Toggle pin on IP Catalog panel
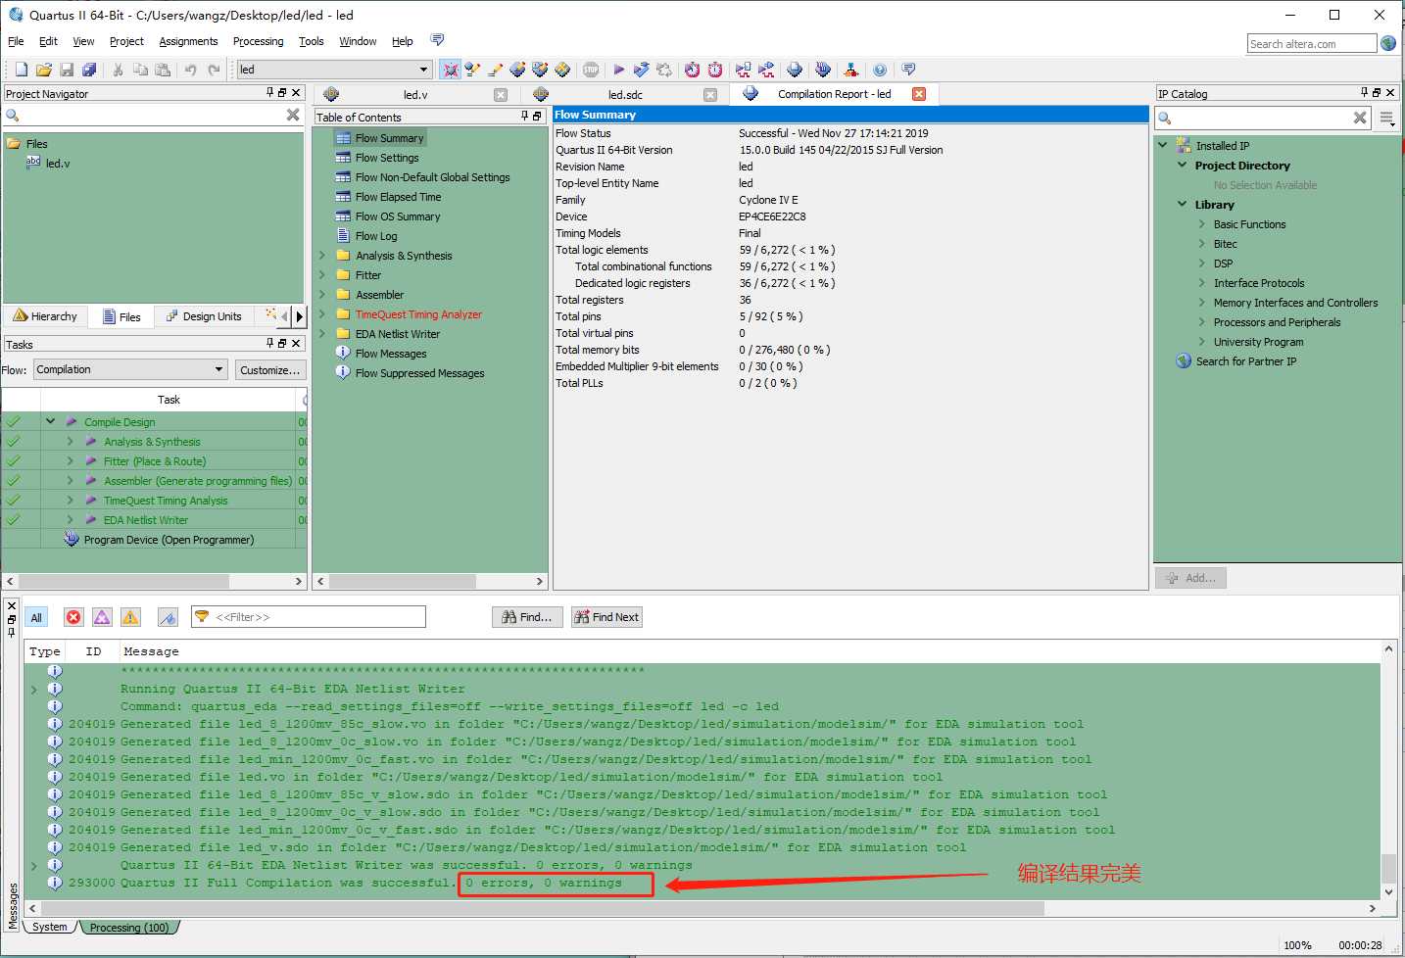 (x=1364, y=92)
